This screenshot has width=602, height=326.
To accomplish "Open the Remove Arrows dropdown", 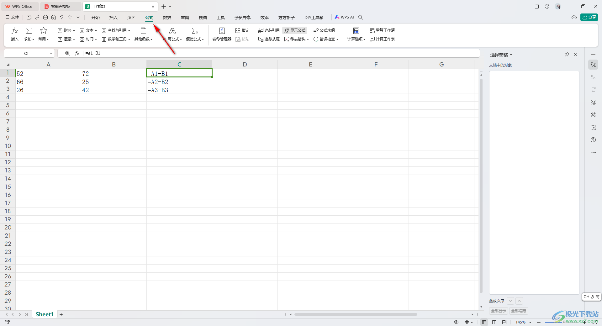I will (297, 39).
